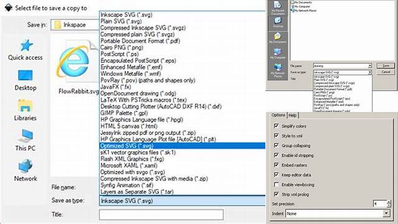Toggle Enable id stripping checkbox
The height and width of the screenshot is (224, 398).
click(x=276, y=155)
